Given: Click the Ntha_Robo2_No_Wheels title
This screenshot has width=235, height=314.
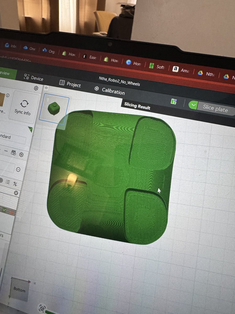Looking at the screenshot, I should tap(119, 82).
